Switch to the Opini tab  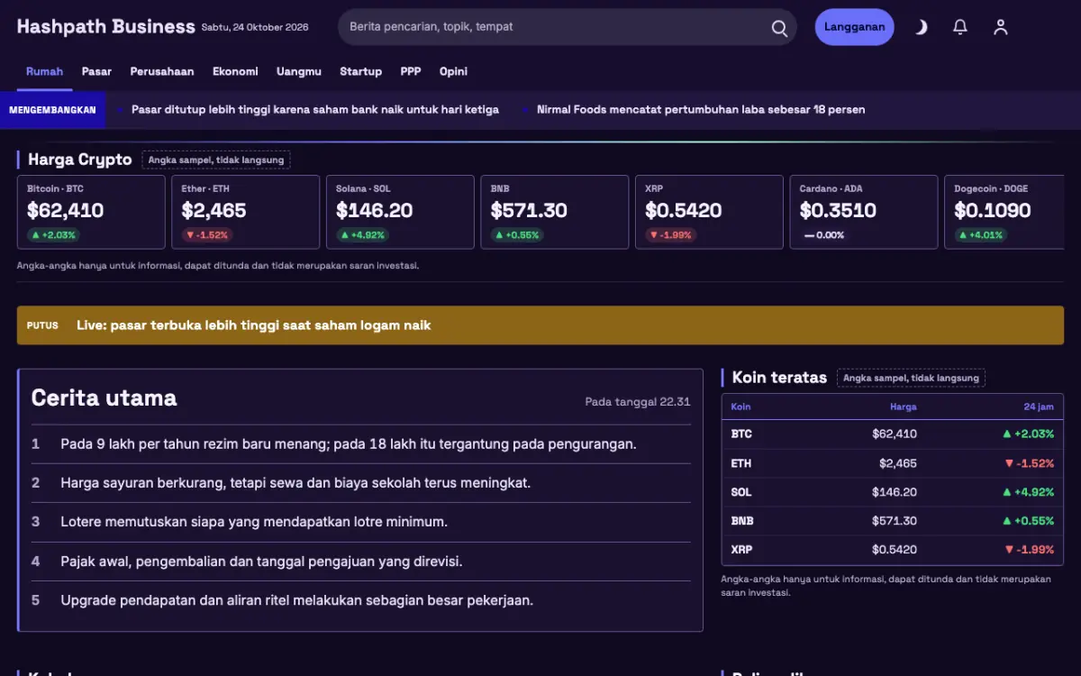[453, 71]
